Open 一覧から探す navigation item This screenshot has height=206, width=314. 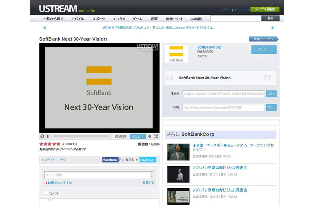point(53,19)
